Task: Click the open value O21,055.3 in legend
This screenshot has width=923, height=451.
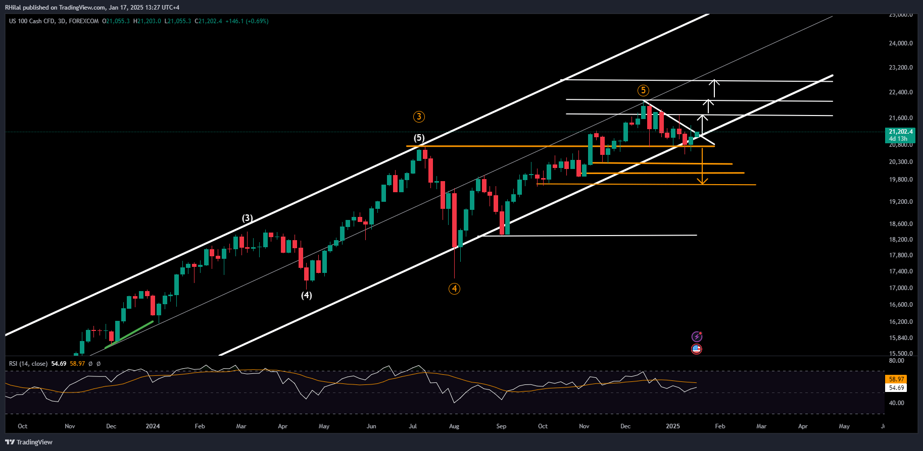Action: (x=116, y=21)
